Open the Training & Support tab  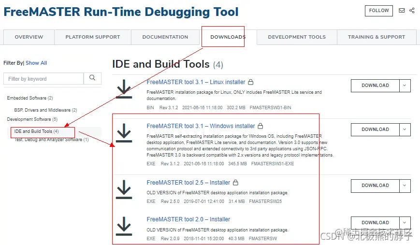377,37
